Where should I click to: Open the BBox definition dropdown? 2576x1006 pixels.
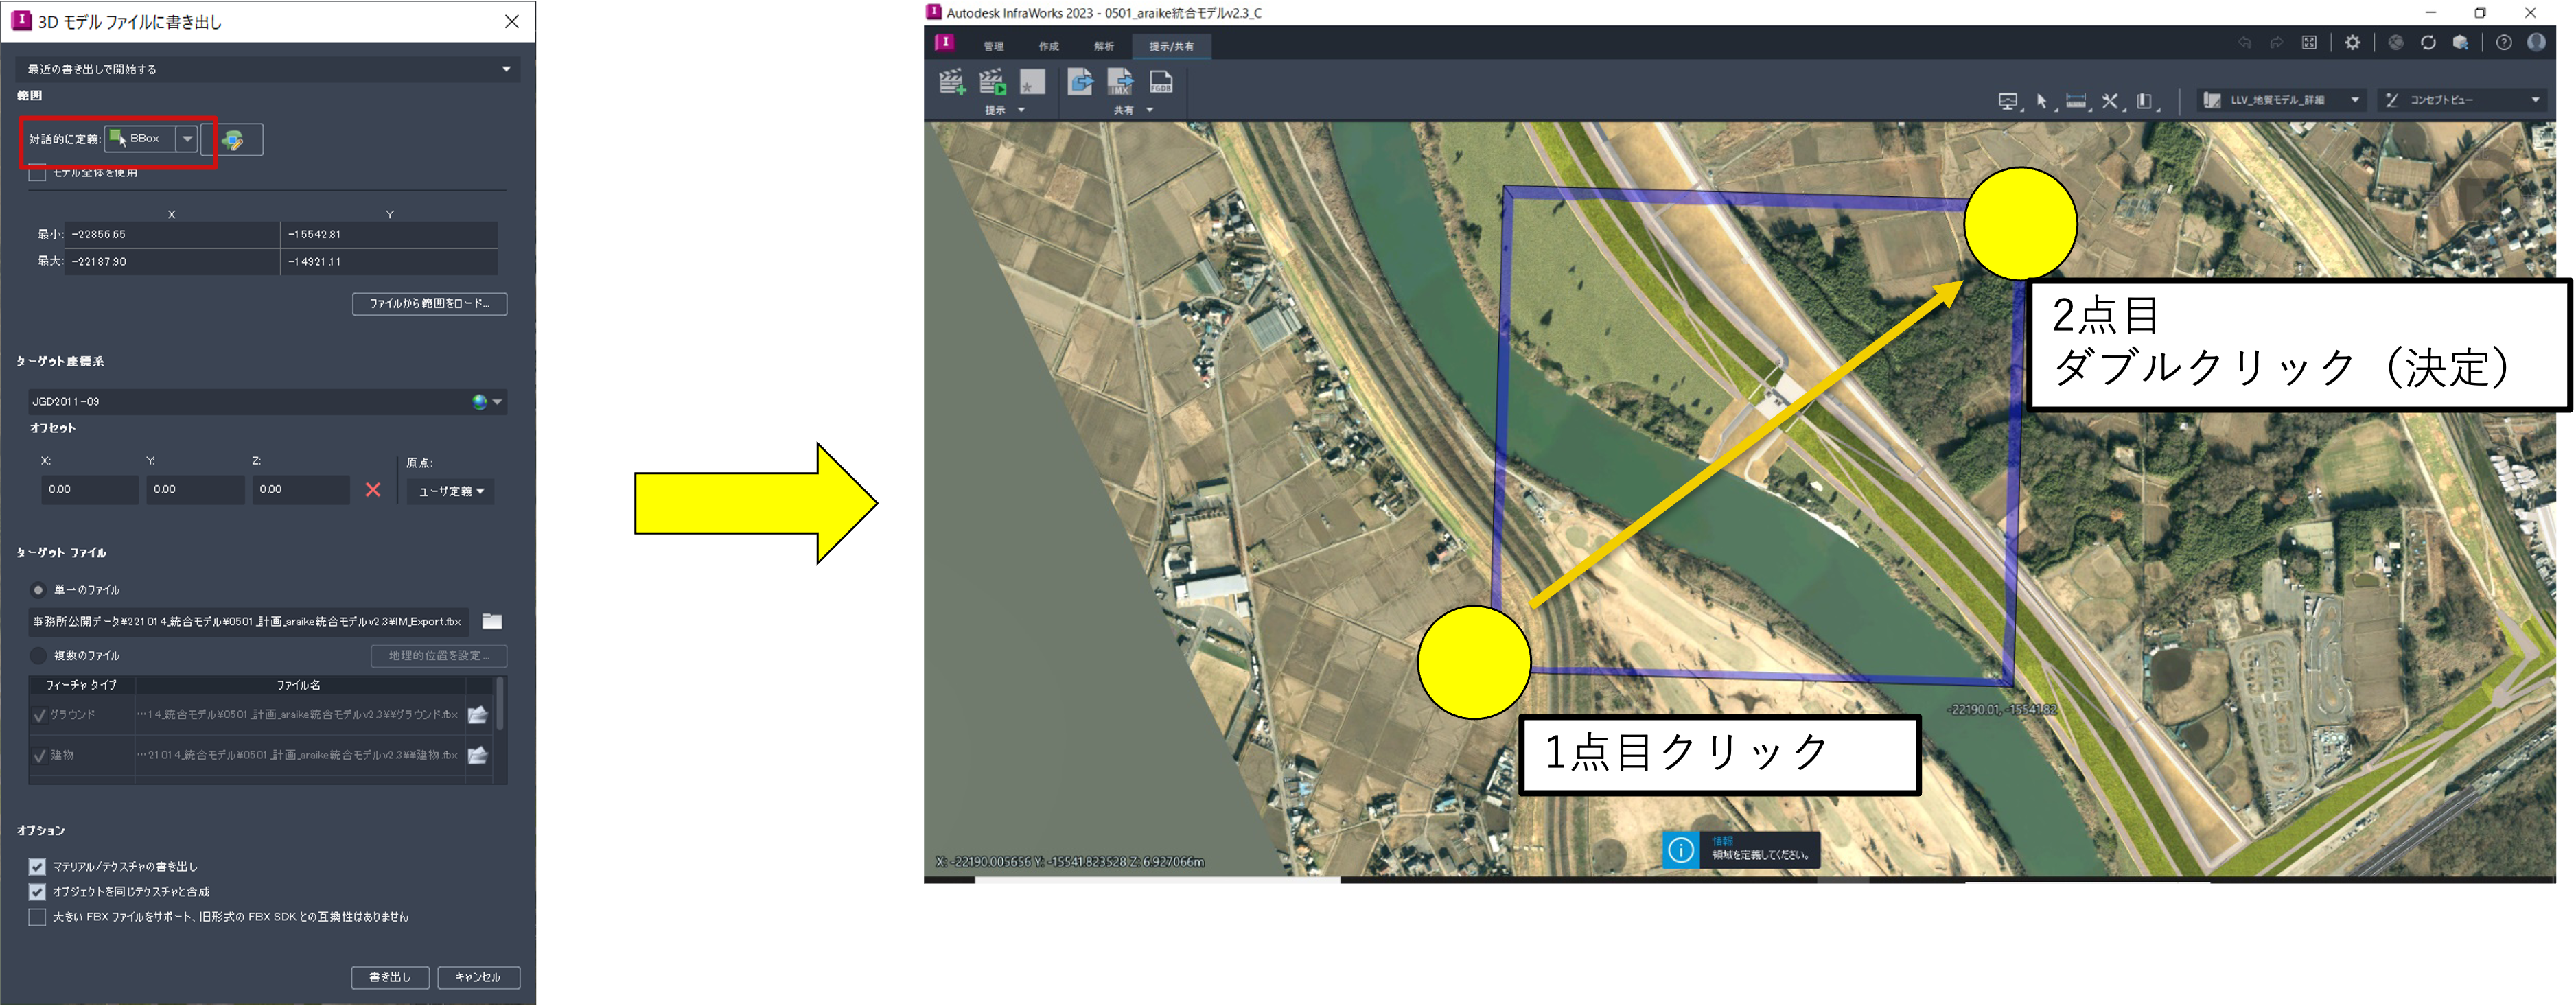pos(187,139)
